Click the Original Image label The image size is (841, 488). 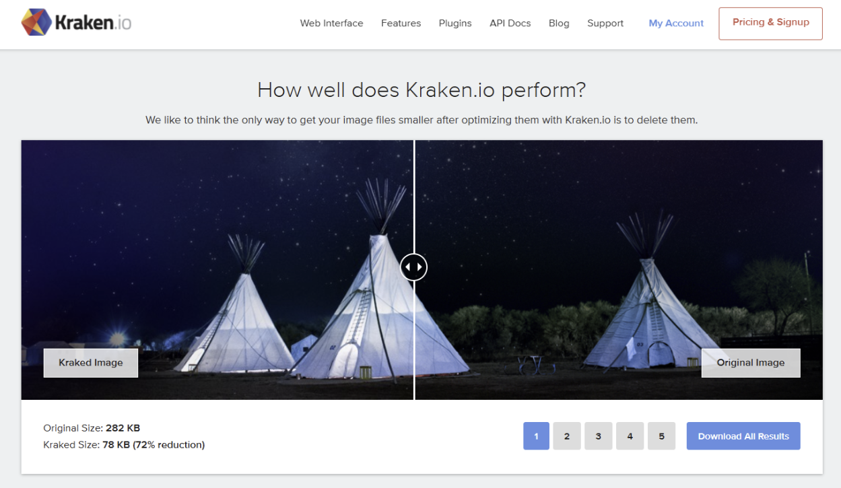(751, 363)
